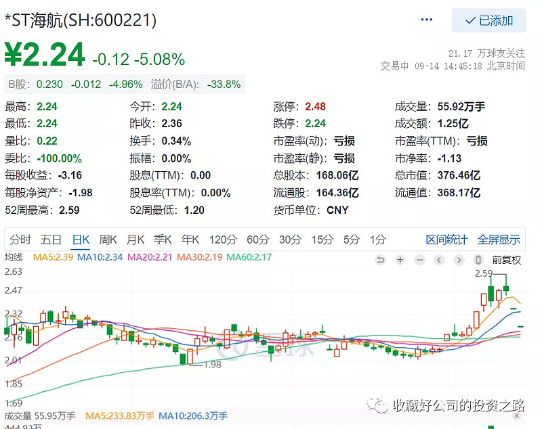Select the 日K chart tab
The image size is (542, 429).
point(81,239)
